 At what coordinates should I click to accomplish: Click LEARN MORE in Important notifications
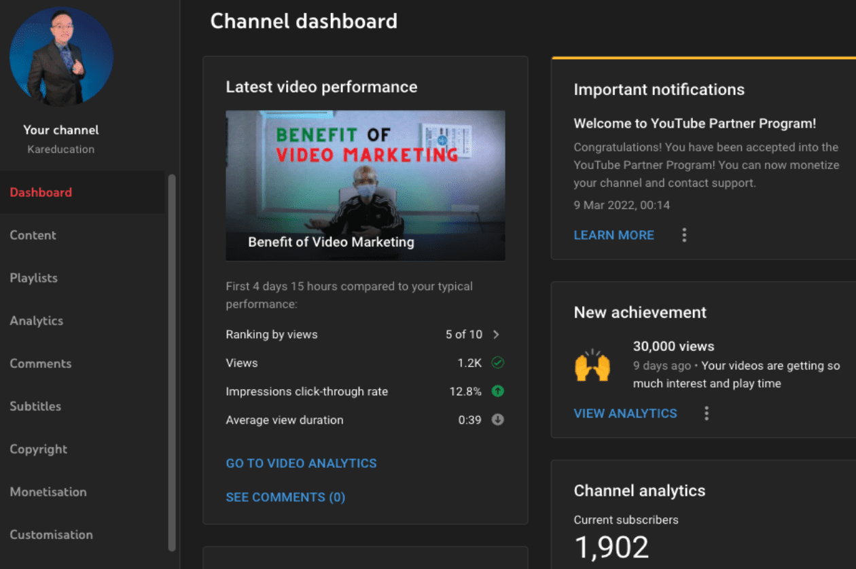[613, 235]
